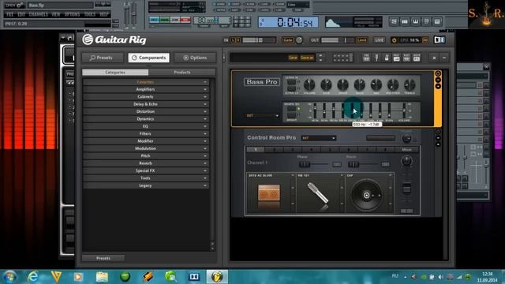Select the Products sub-tab
The width and height of the screenshot is (505, 284).
coord(182,73)
